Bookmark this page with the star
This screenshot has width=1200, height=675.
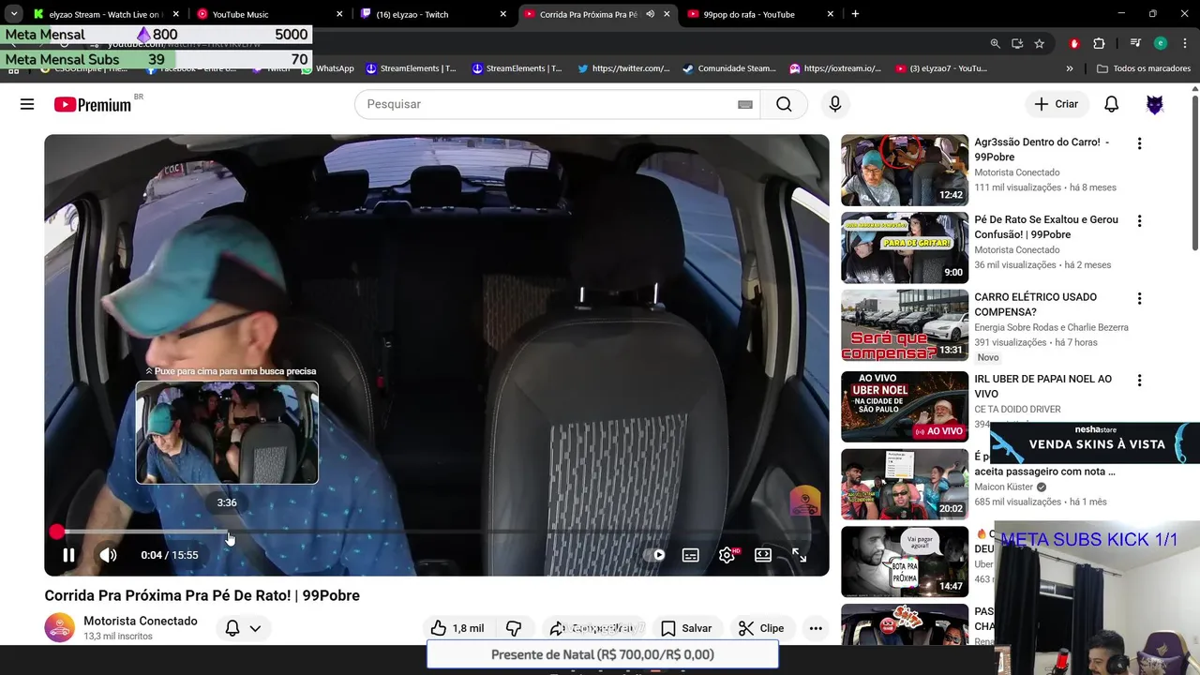pos(1040,43)
